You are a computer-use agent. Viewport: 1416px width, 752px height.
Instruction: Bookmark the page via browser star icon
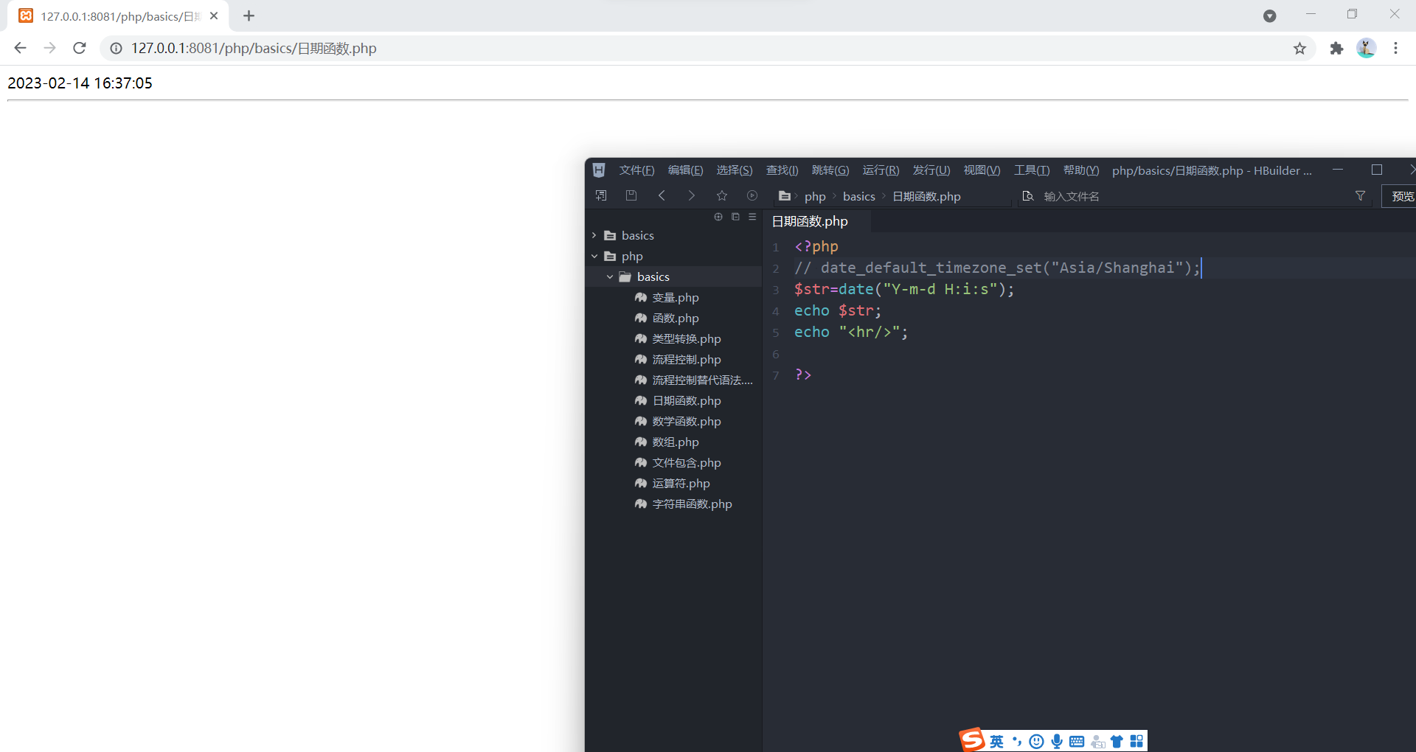tap(1299, 48)
